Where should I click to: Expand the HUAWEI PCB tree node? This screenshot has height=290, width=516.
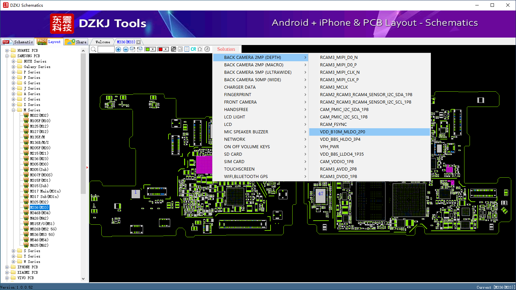[x=7, y=50]
